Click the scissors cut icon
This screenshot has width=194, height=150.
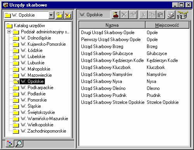point(143,15)
